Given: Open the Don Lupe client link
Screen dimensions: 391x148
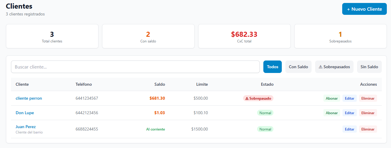Looking at the screenshot, I should click(25, 113).
